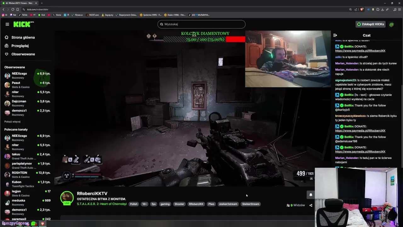Viewport: 403px width, 227px height.
Task: Click brzeczyszczykiewiczc username in chat
Action: tap(350, 116)
